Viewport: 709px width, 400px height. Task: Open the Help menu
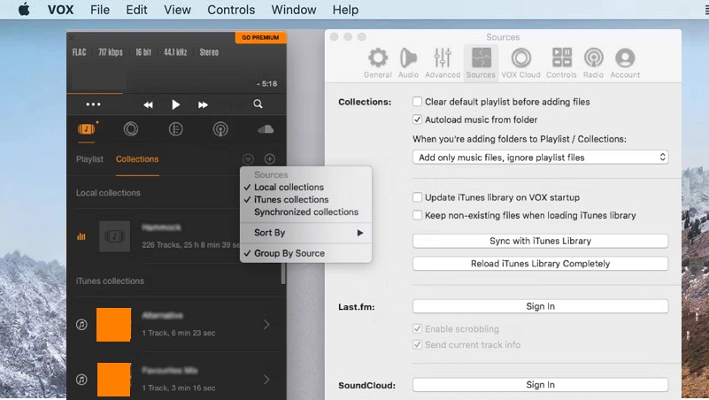(x=345, y=10)
